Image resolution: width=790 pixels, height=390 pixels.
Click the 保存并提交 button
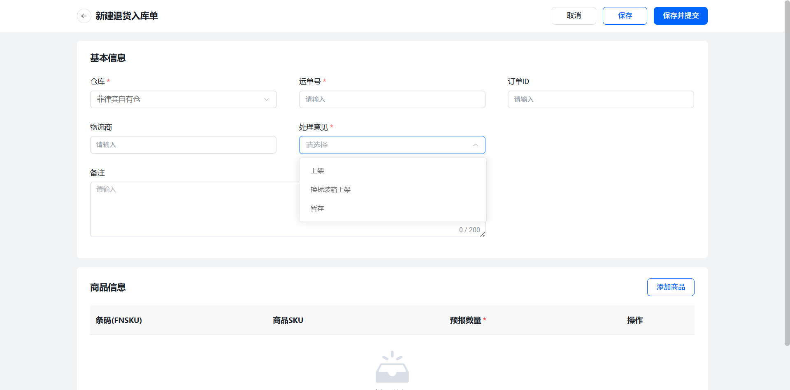pyautogui.click(x=681, y=16)
